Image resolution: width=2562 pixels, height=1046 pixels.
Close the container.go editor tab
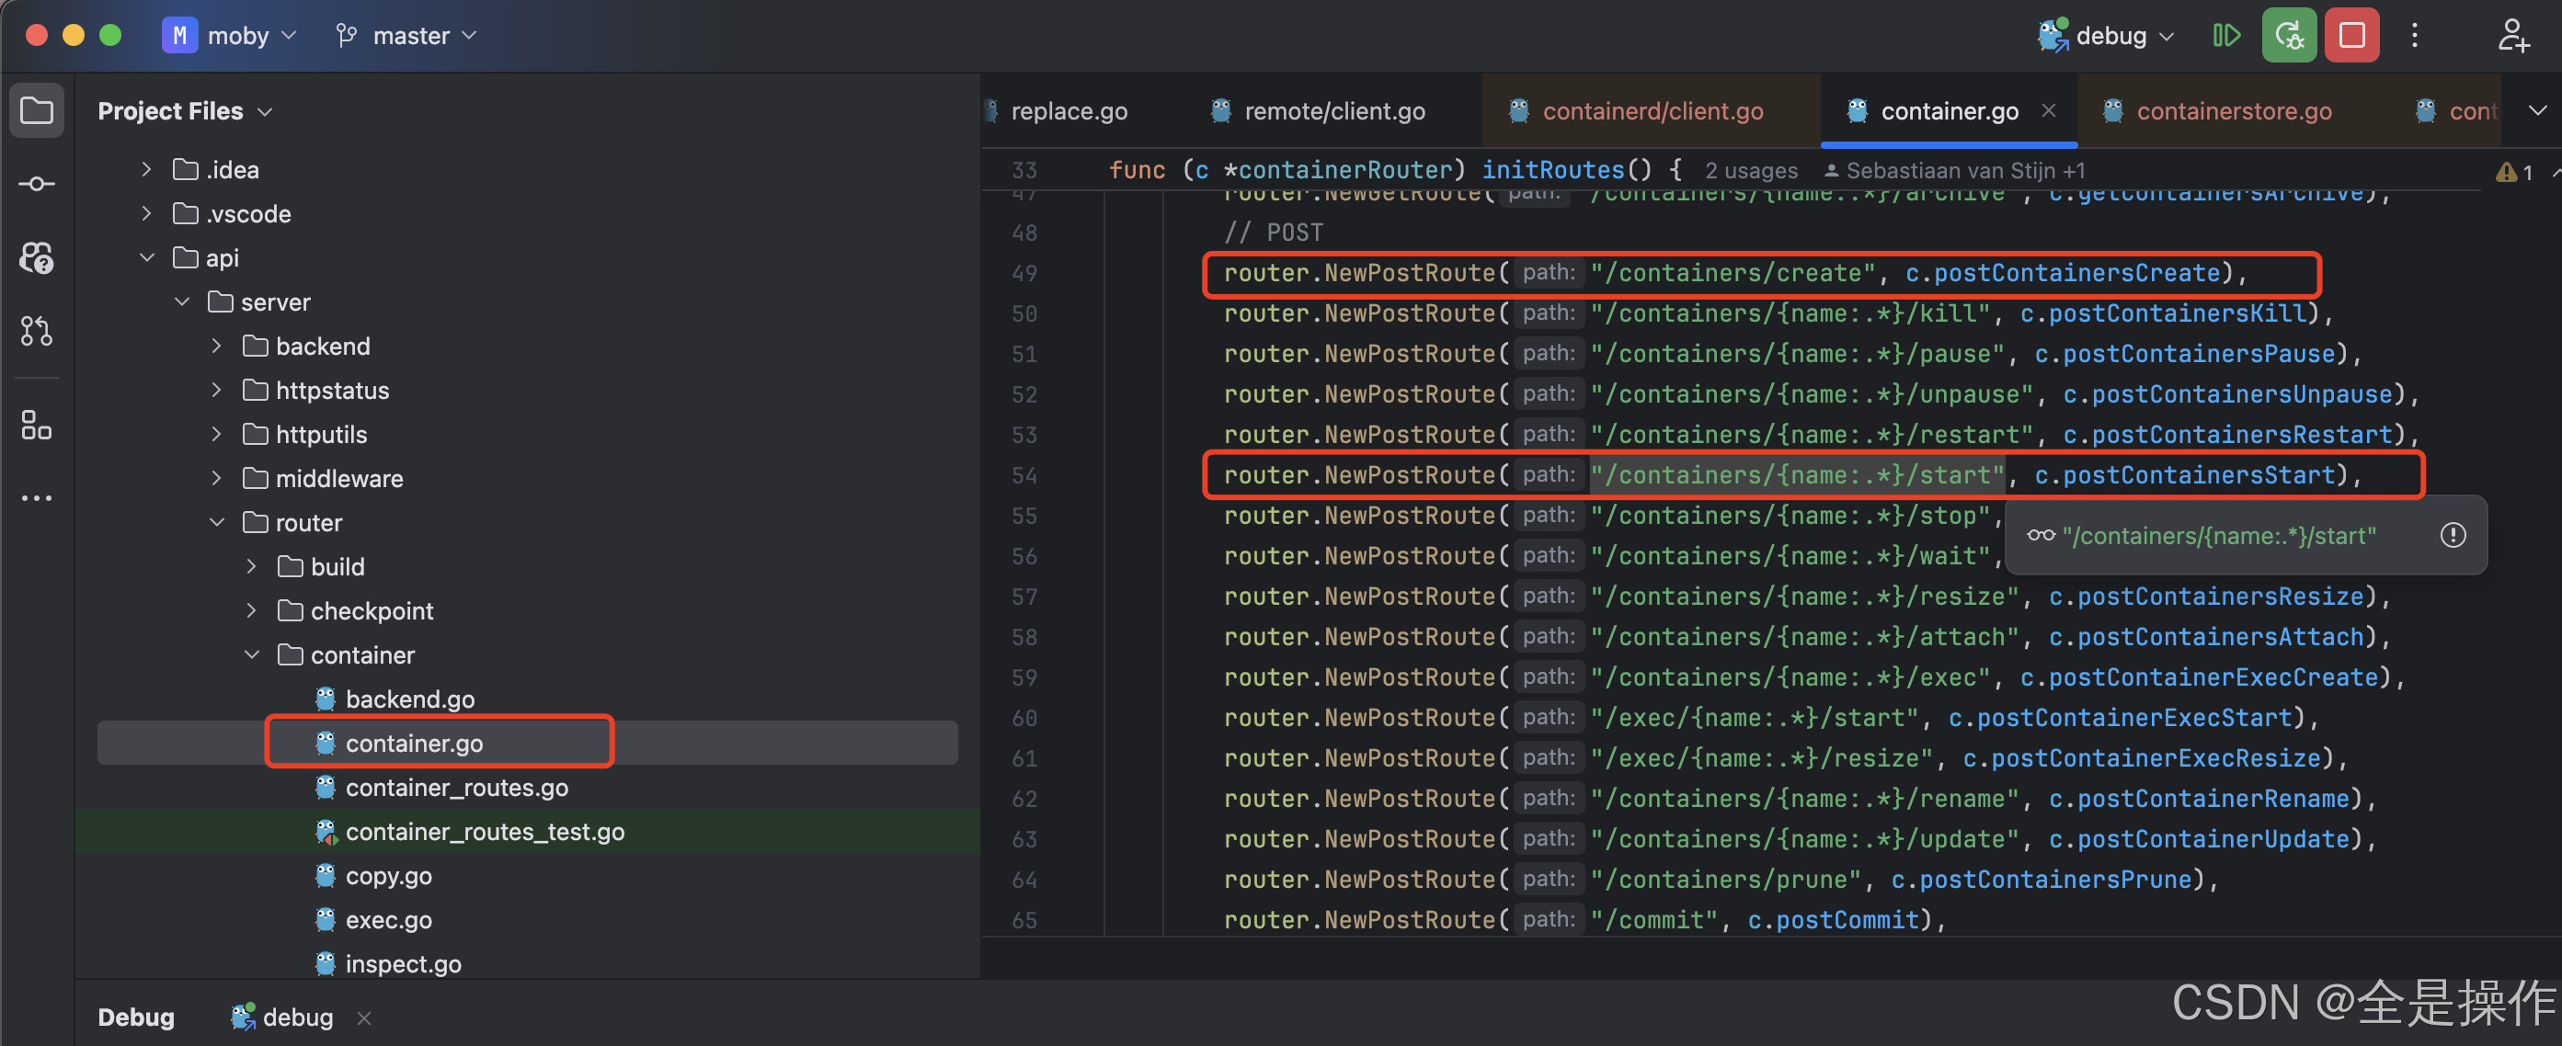coord(2048,110)
